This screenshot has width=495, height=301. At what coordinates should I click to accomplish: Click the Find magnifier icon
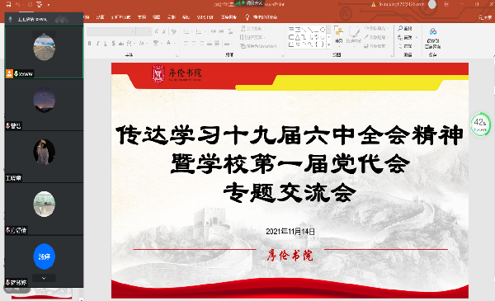coord(400,28)
